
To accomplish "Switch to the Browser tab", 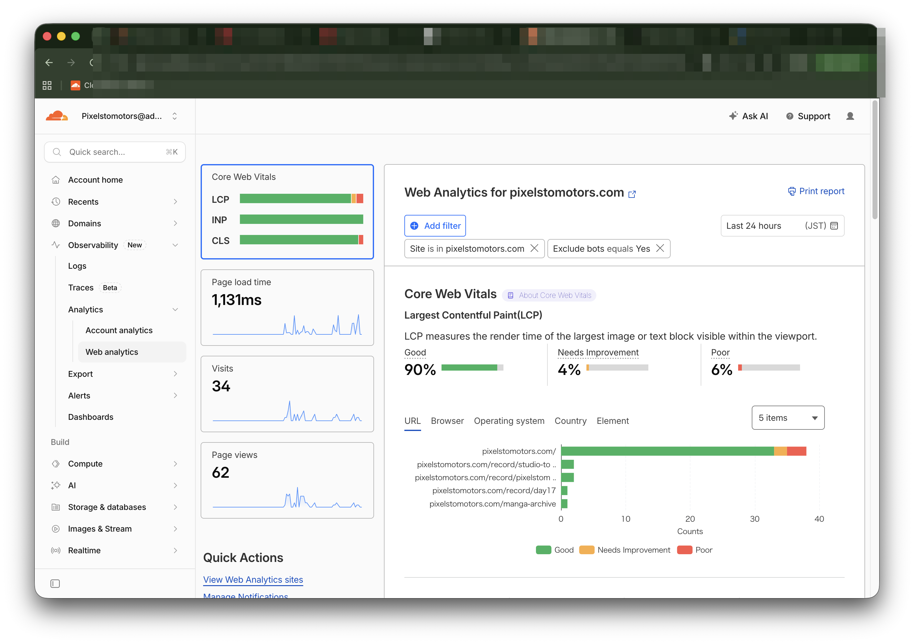I will point(447,421).
